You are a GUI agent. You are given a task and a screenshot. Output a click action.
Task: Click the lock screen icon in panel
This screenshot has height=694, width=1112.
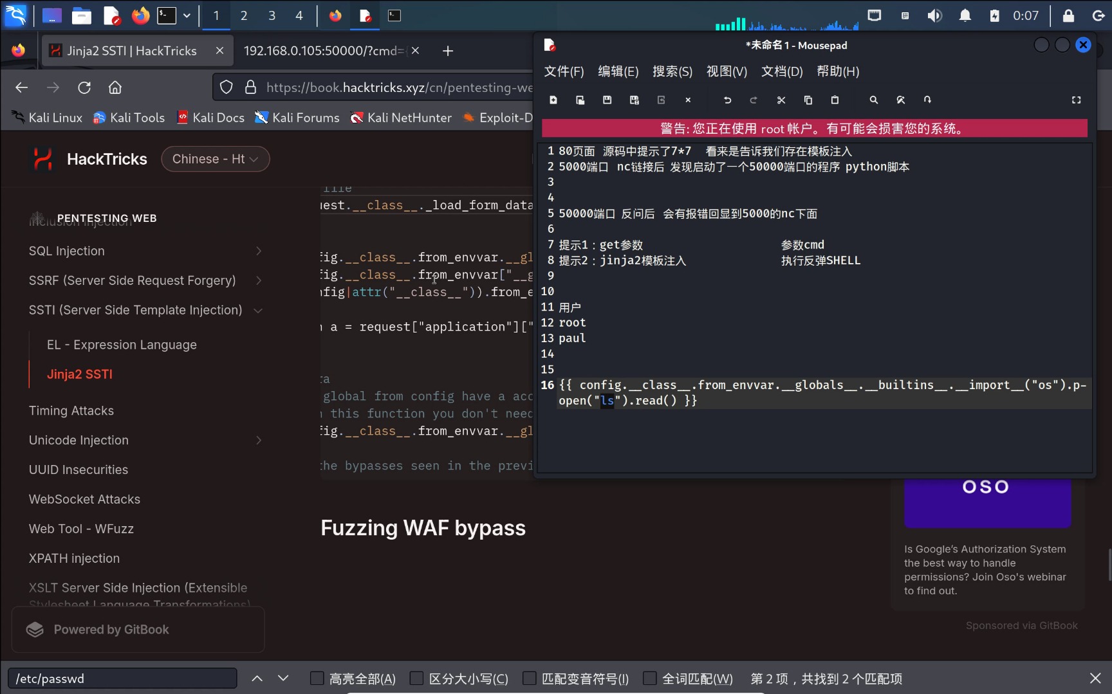point(1068,15)
